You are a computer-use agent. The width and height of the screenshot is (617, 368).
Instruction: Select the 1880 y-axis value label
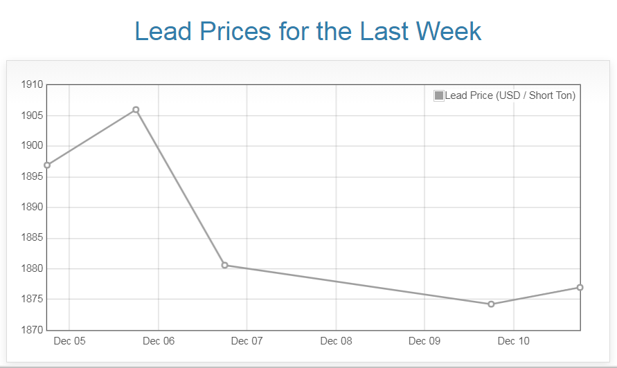[x=33, y=268]
